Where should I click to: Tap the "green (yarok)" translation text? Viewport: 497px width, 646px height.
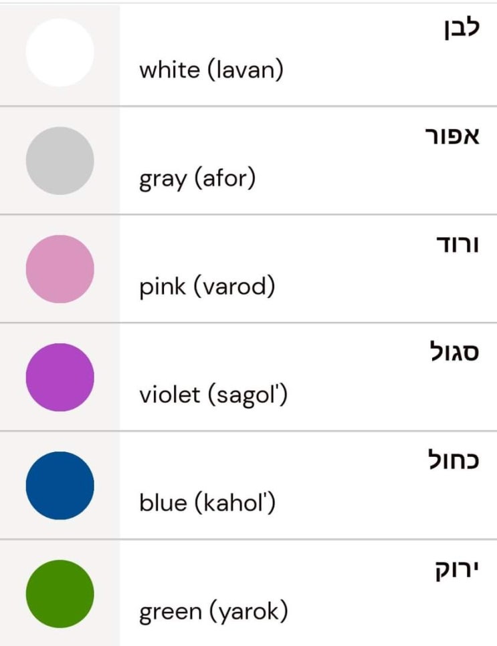(x=213, y=611)
